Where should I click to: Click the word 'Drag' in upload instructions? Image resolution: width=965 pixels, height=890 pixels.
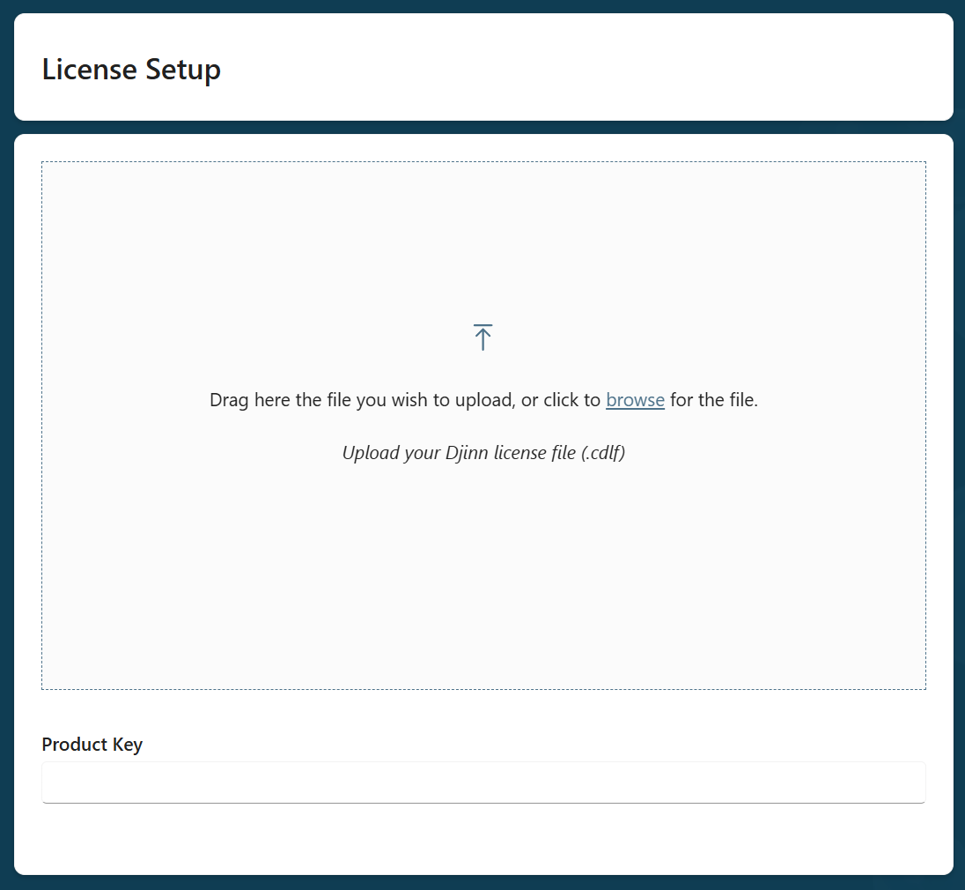(229, 400)
